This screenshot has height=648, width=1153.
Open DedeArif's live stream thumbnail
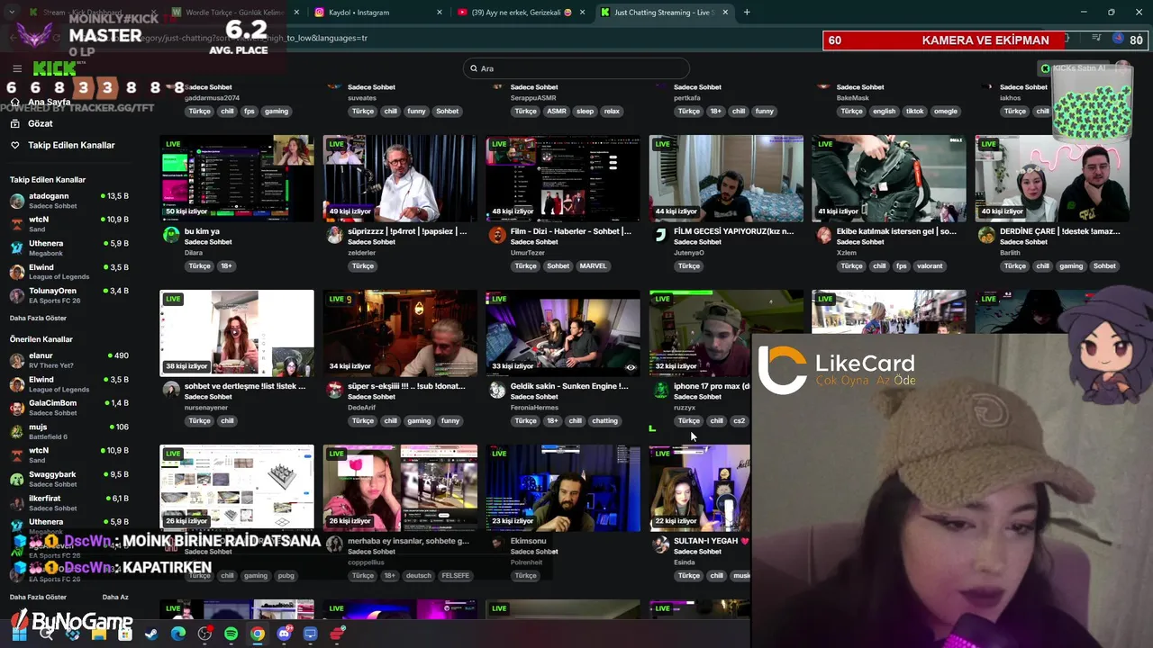[400, 333]
